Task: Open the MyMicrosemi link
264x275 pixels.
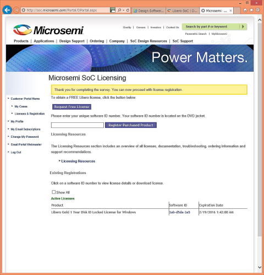Action: click(x=219, y=34)
